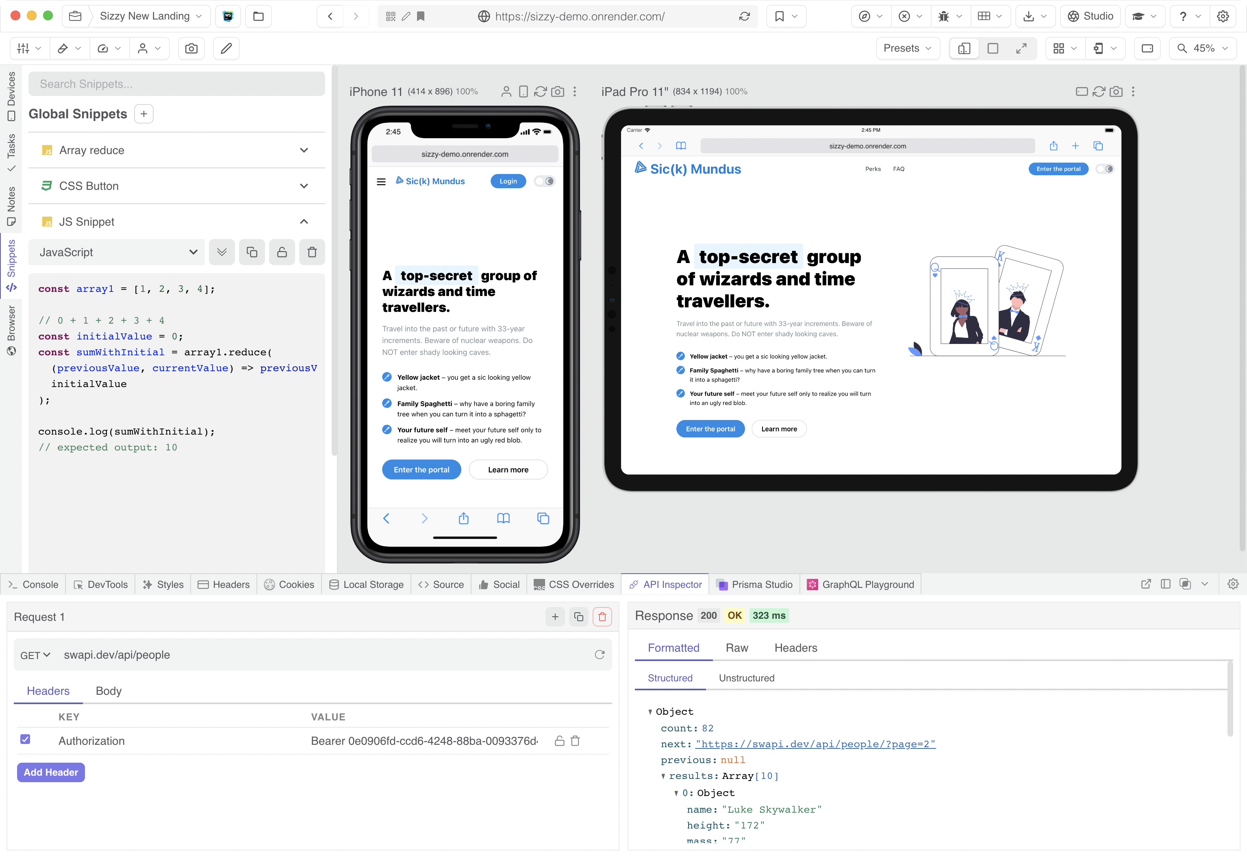Expand the Array reduce snippet
The image size is (1247, 857).
304,150
